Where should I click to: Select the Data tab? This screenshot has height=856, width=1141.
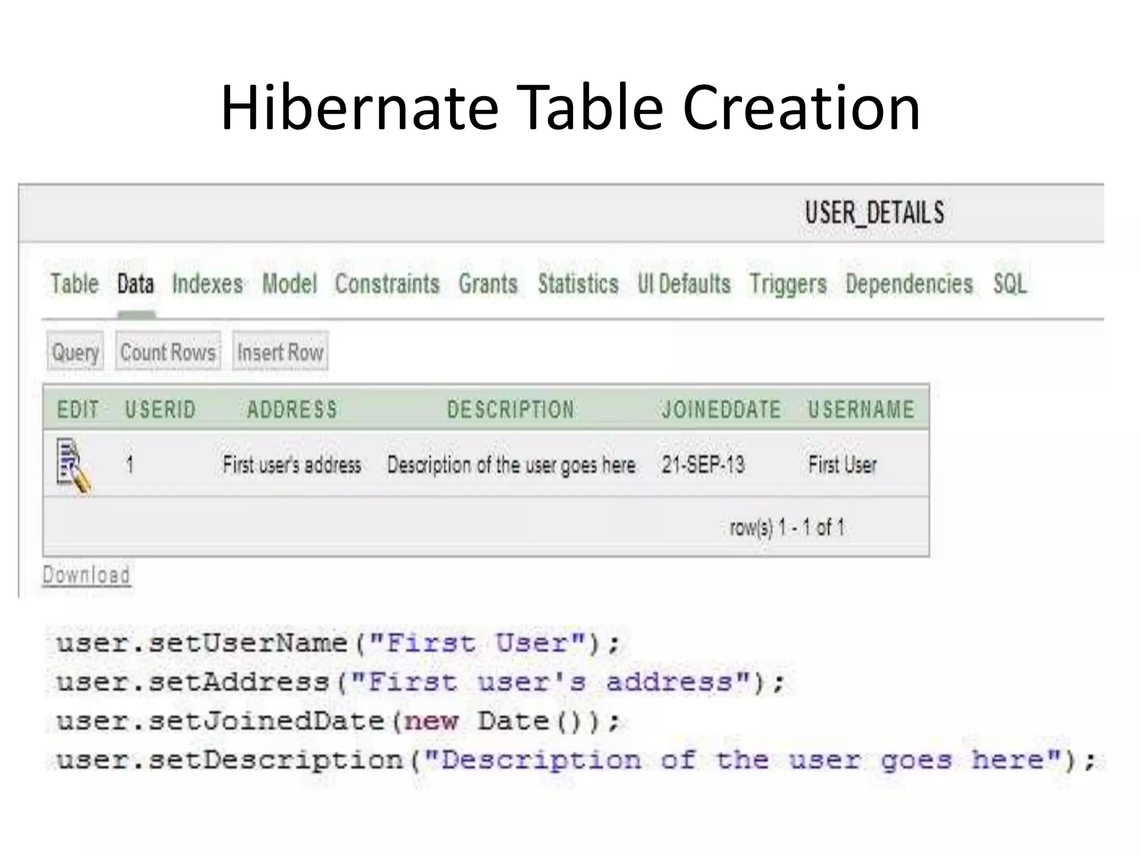135,284
